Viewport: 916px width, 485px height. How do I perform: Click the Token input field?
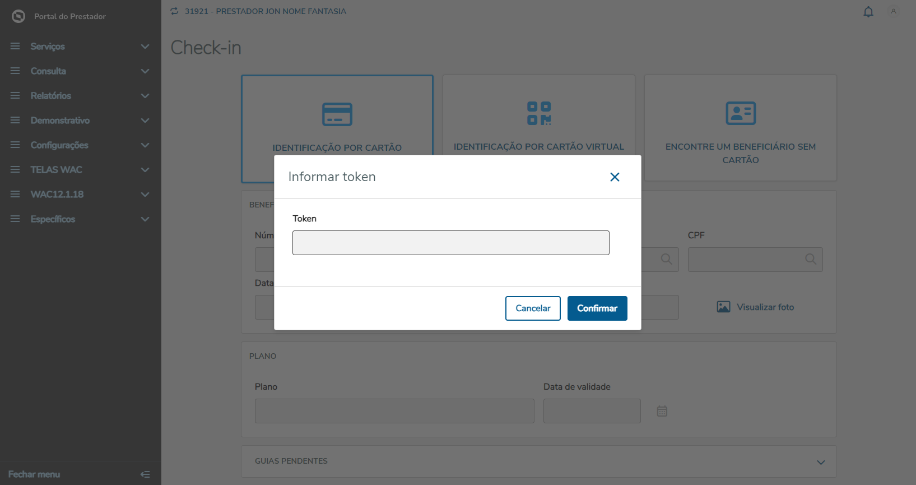450,243
